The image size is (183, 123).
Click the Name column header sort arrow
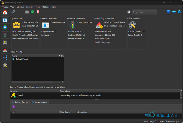pyautogui.click(x=59, y=56)
